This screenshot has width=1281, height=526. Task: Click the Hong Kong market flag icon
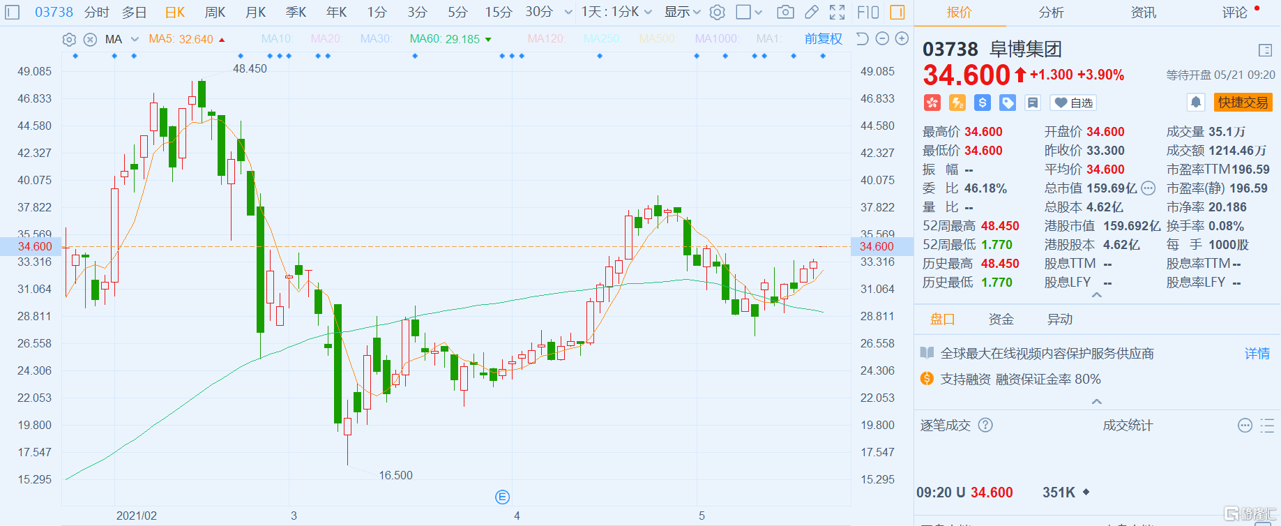coord(932,103)
